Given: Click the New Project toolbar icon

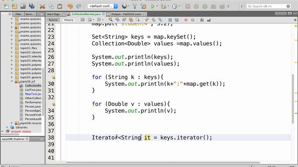Looking at the screenshot, I should tap(14, 6).
